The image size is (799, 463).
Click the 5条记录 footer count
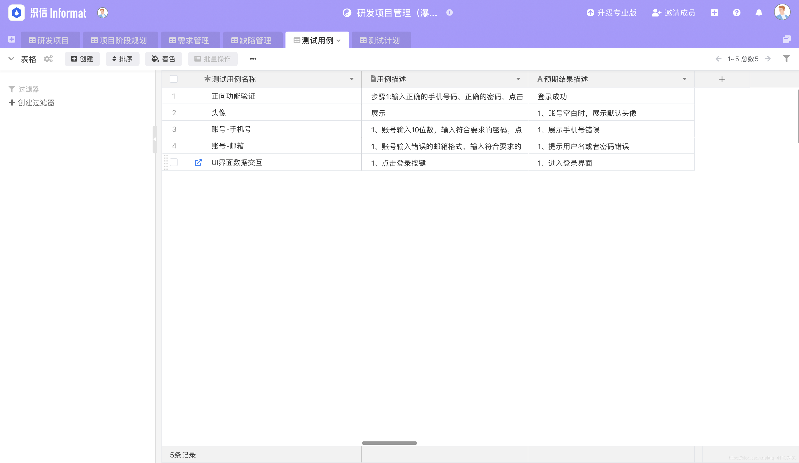point(183,455)
